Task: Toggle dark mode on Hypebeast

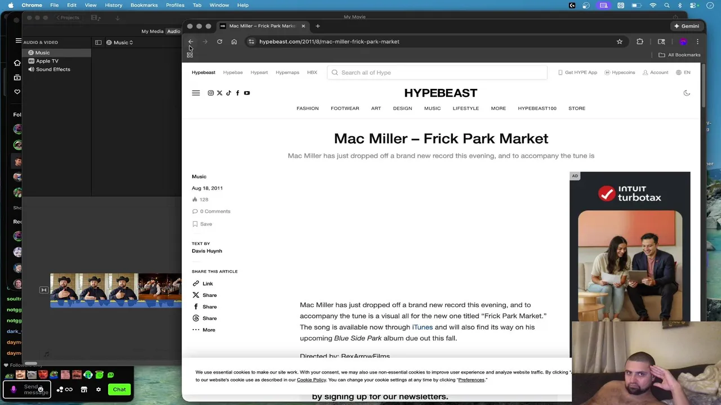Action: click(x=687, y=93)
